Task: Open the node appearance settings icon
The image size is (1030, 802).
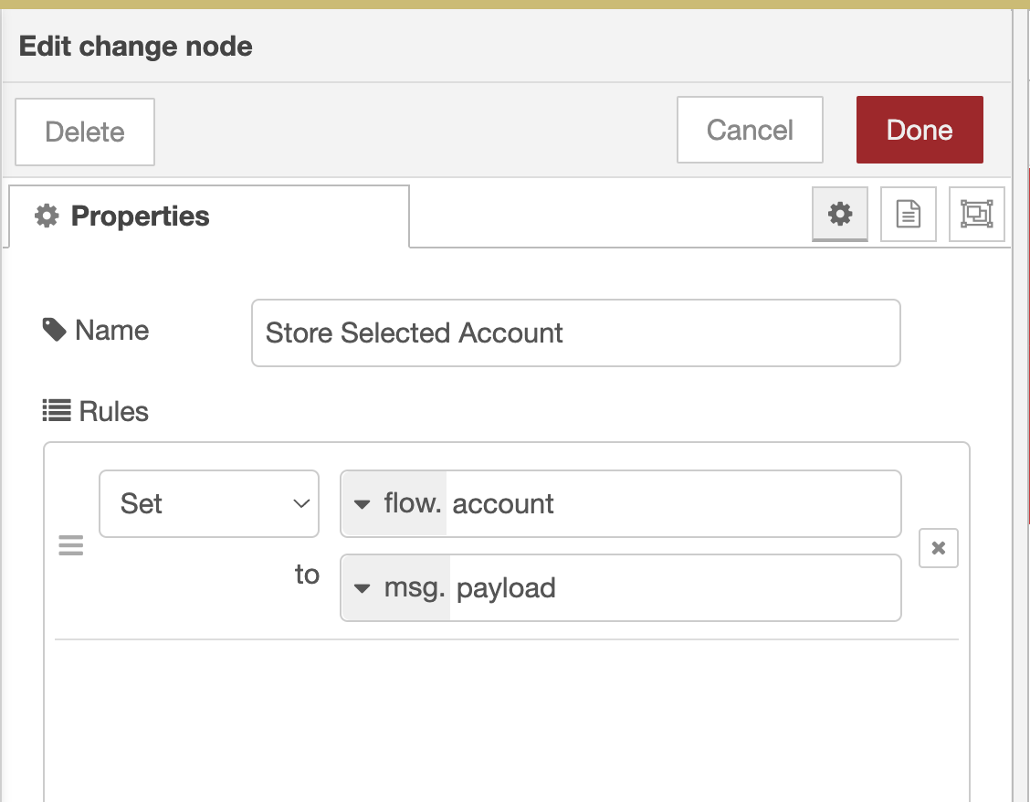Action: [976, 215]
